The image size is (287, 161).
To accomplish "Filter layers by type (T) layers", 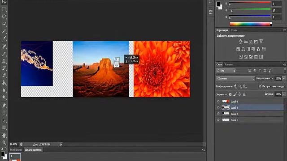I will (260, 71).
